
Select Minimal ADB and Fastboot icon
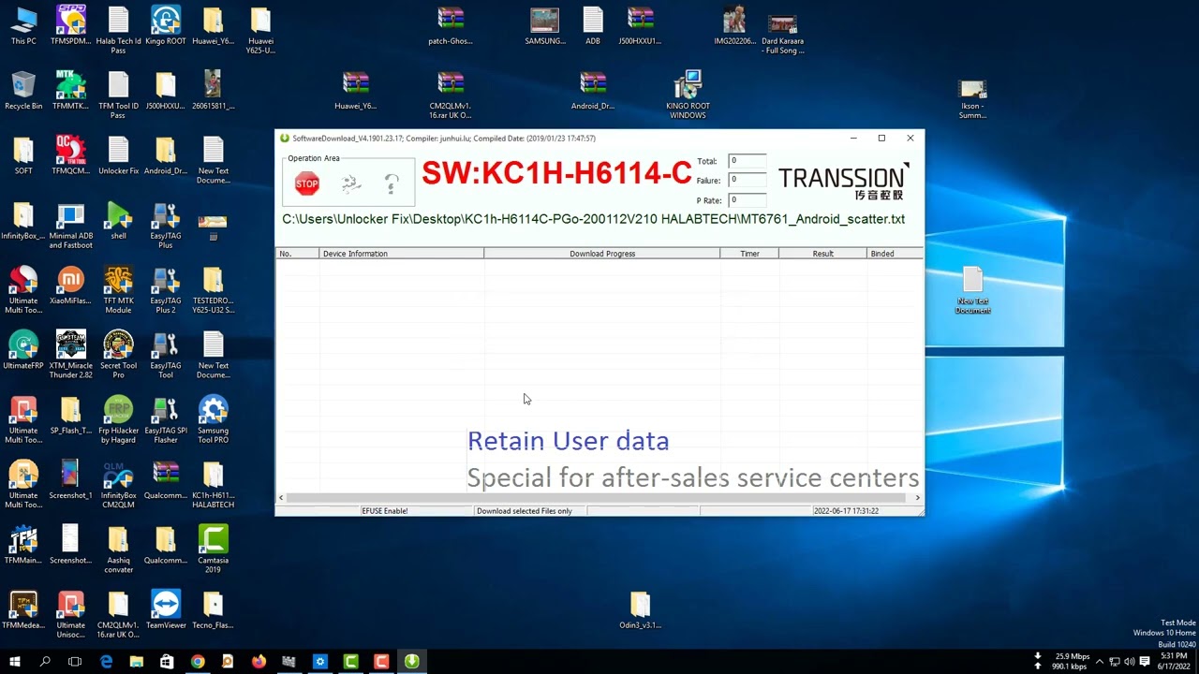coord(71,226)
